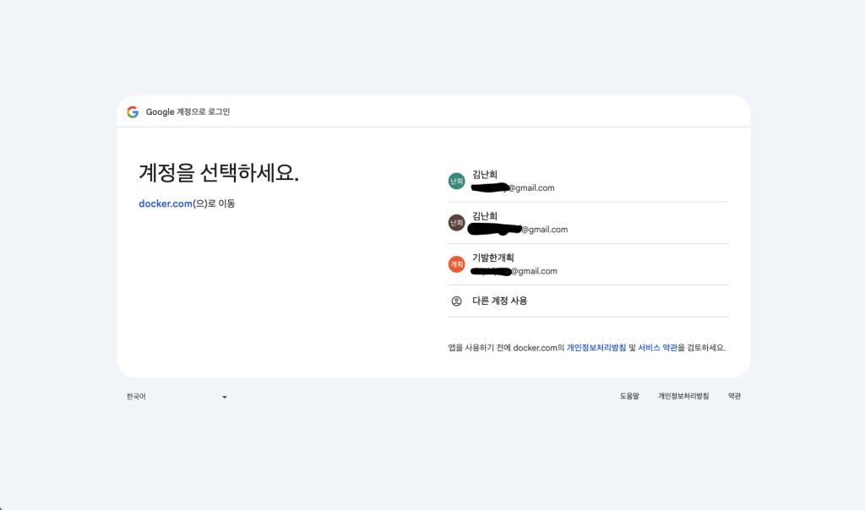Click the gmail address under 기발한개획
This screenshot has width=865, height=510.
coord(515,271)
